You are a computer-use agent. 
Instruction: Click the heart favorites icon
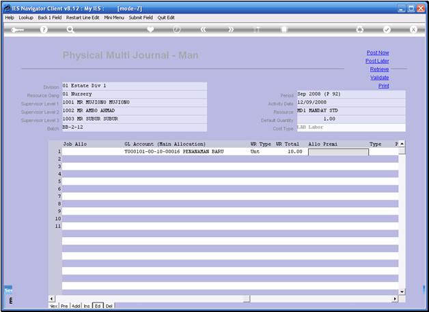click(150, 29)
